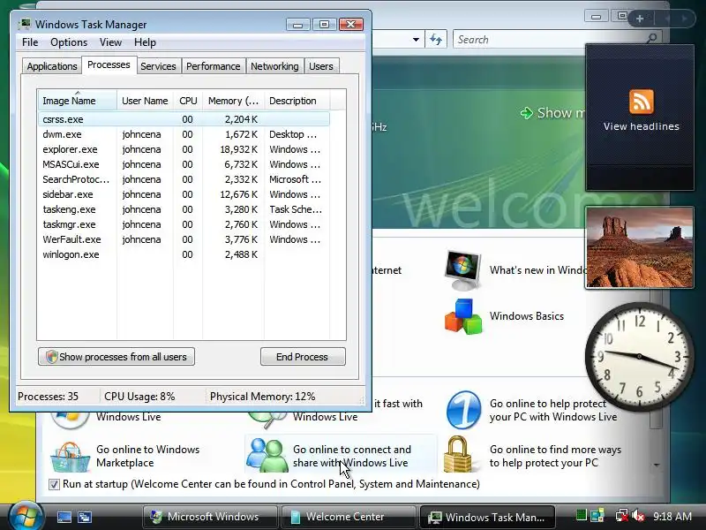706x530 pixels.
Task: Click magnifier icon in Search box
Action: [651, 39]
